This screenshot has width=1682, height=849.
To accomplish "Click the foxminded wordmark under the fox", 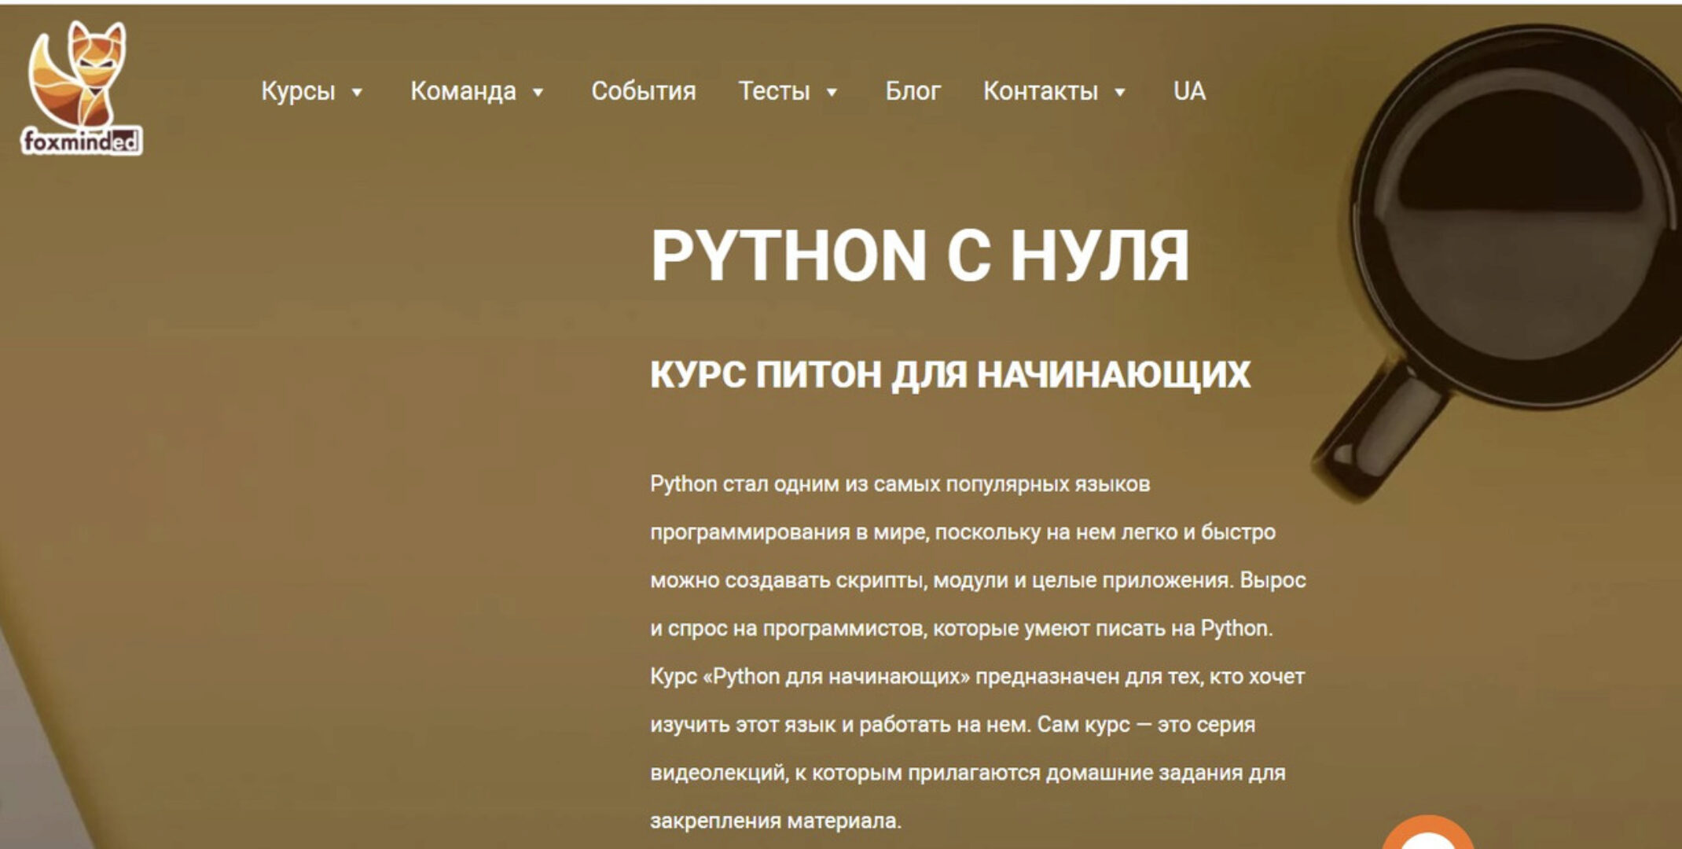I will coord(83,141).
